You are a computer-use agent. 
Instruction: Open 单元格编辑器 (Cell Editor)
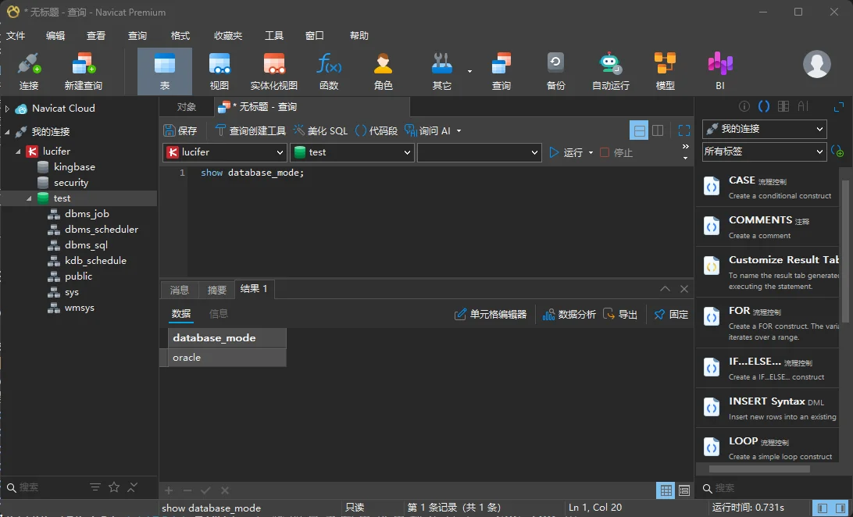[x=491, y=314]
